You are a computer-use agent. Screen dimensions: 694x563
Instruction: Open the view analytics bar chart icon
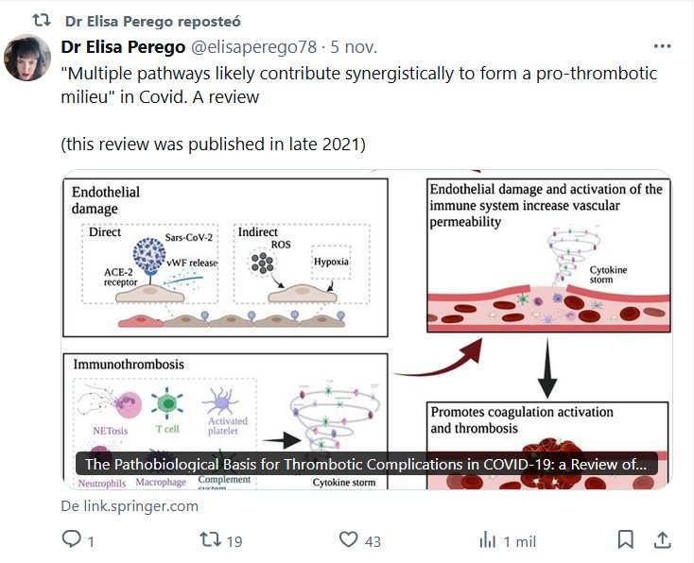pyautogui.click(x=488, y=540)
